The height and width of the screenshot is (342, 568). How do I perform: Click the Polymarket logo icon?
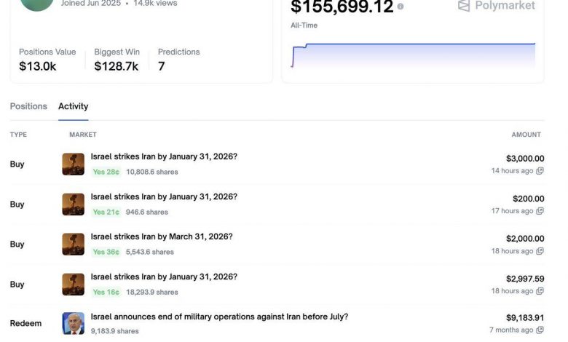pos(464,6)
